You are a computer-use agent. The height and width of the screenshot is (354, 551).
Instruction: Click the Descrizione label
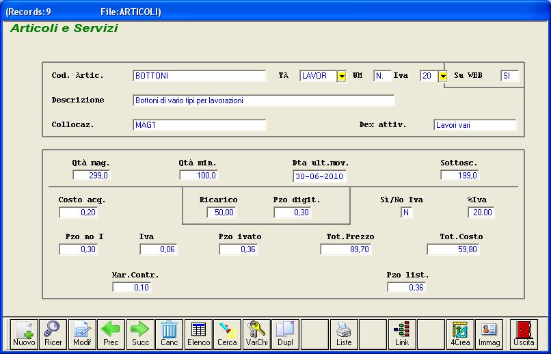pos(78,100)
